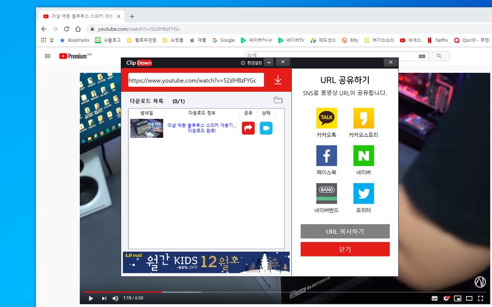Open the Chrome apps grid shortcut
Image resolution: width=492 pixels, height=307 pixels.
point(47,40)
